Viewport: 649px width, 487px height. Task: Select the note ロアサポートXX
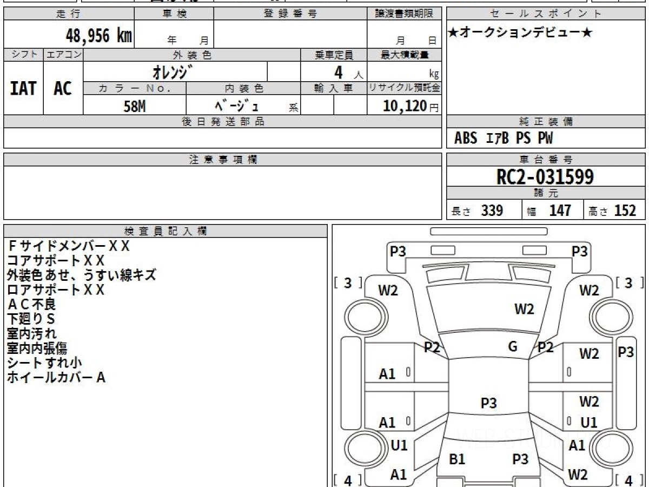point(56,289)
